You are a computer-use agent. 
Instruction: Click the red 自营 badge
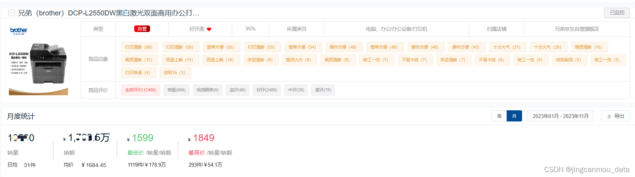(142, 29)
